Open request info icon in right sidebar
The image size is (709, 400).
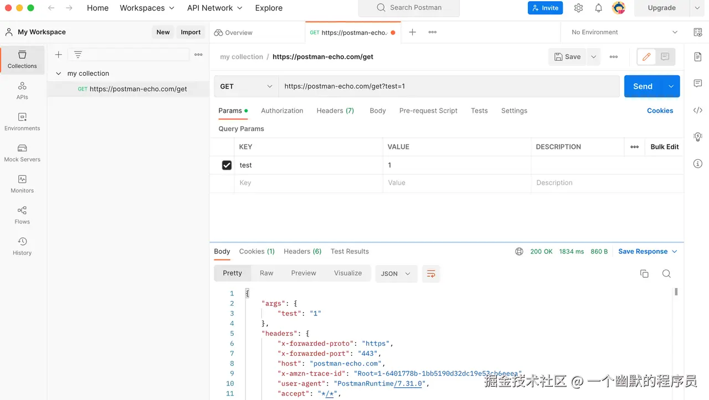coord(698,163)
